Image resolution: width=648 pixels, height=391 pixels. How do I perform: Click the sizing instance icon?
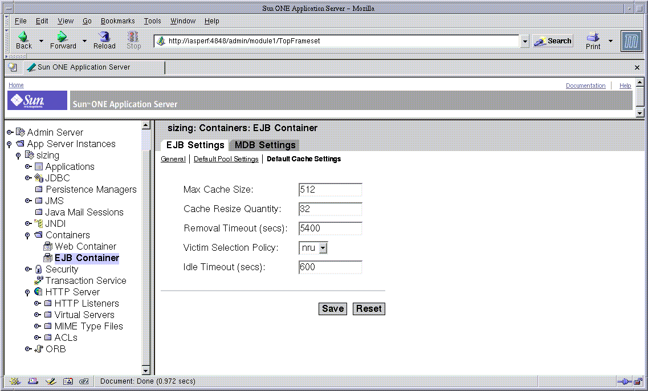[x=29, y=155]
